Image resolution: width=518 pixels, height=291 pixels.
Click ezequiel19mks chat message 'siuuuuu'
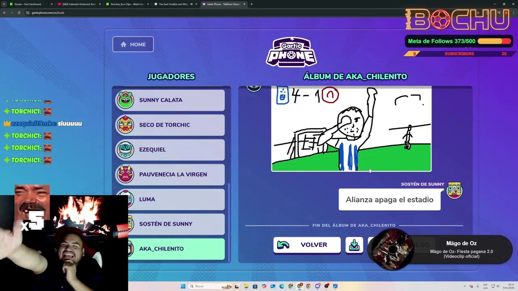(70, 124)
